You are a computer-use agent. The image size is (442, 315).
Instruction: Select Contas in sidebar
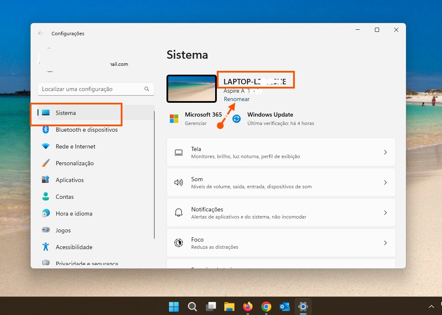[x=96, y=197]
